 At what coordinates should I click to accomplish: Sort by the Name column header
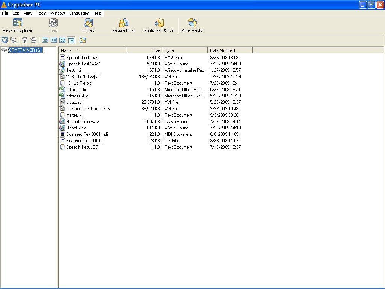92,50
